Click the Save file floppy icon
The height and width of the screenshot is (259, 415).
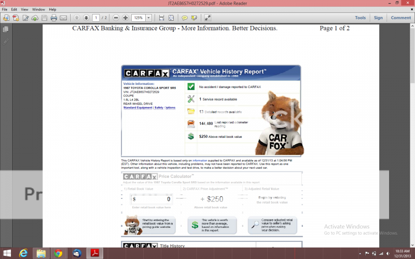44,18
